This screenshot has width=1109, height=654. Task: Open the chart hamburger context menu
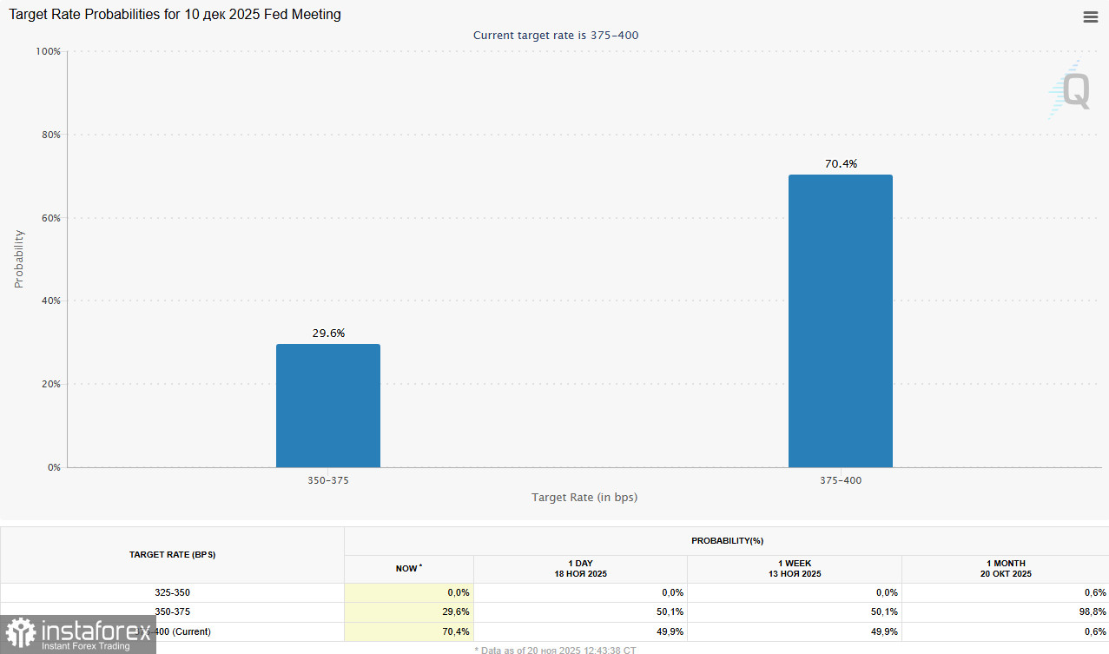pyautogui.click(x=1090, y=17)
